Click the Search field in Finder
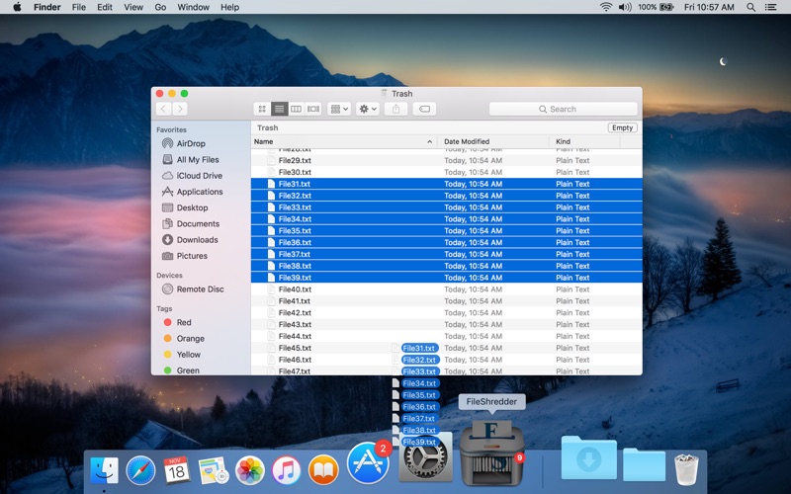791x494 pixels. pos(563,109)
